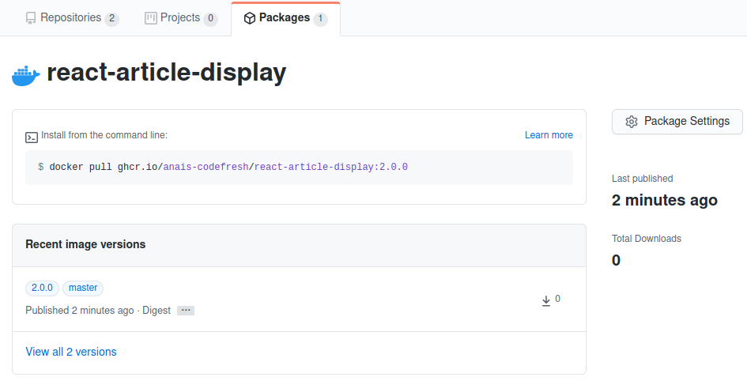747x381 pixels.
Task: Click the 2 minutes ago last published value
Action: coord(665,200)
